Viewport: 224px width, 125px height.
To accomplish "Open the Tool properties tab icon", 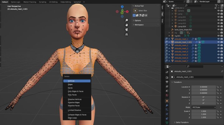I will pyautogui.click(x=167, y=72).
